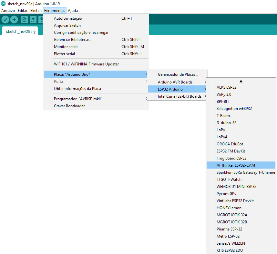The width and height of the screenshot is (277, 254).
Task: Open Gerenciar Bibliotecas...
Action: coord(96,40)
